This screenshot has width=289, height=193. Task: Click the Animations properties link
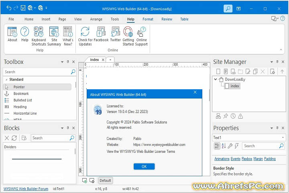coord(222,159)
